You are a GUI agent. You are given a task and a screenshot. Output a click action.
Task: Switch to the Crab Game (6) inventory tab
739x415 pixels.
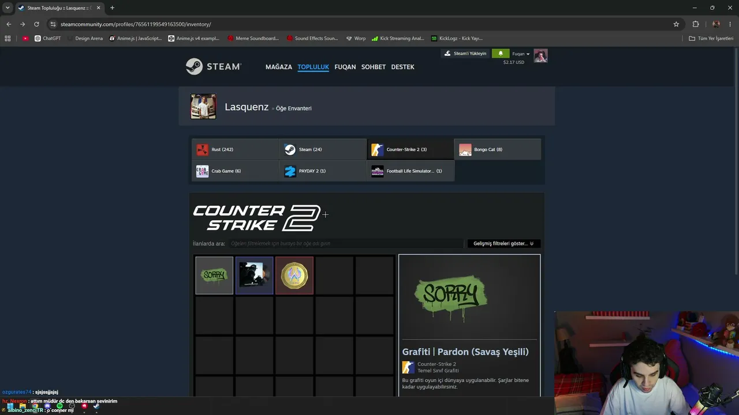pos(236,171)
